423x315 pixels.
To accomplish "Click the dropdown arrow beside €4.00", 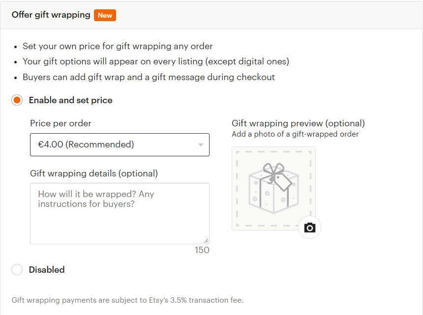I will pyautogui.click(x=201, y=145).
